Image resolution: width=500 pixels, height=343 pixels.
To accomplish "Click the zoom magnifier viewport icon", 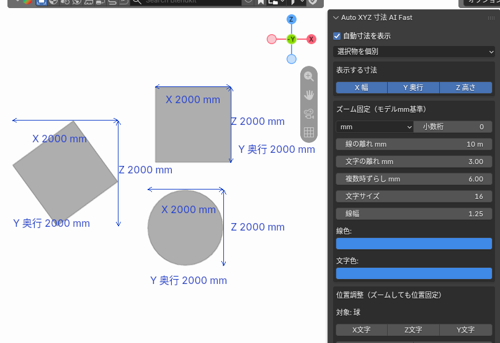I will click(x=309, y=76).
